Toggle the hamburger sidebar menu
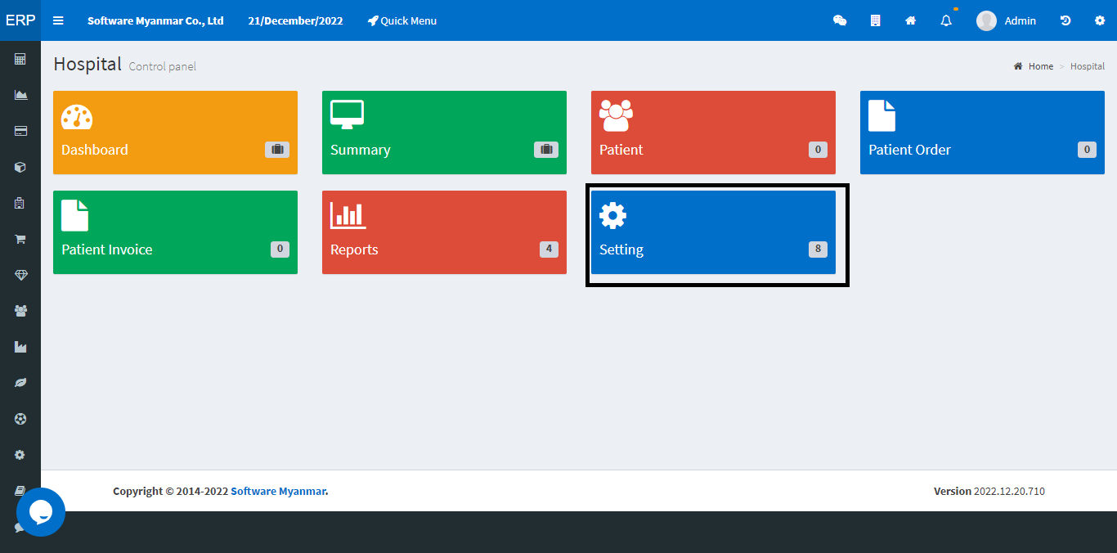The height and width of the screenshot is (553, 1117). (58, 20)
